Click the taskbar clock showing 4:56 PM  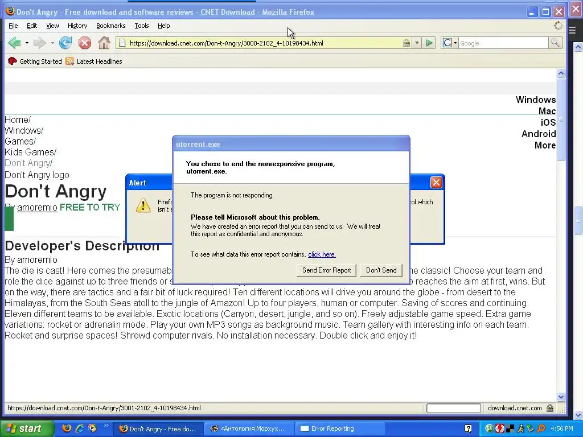[562, 429]
